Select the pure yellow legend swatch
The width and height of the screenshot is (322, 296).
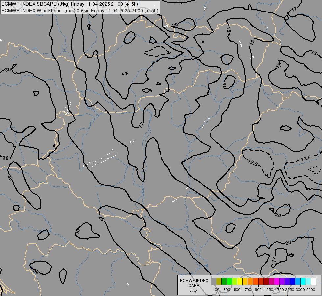click(240, 281)
